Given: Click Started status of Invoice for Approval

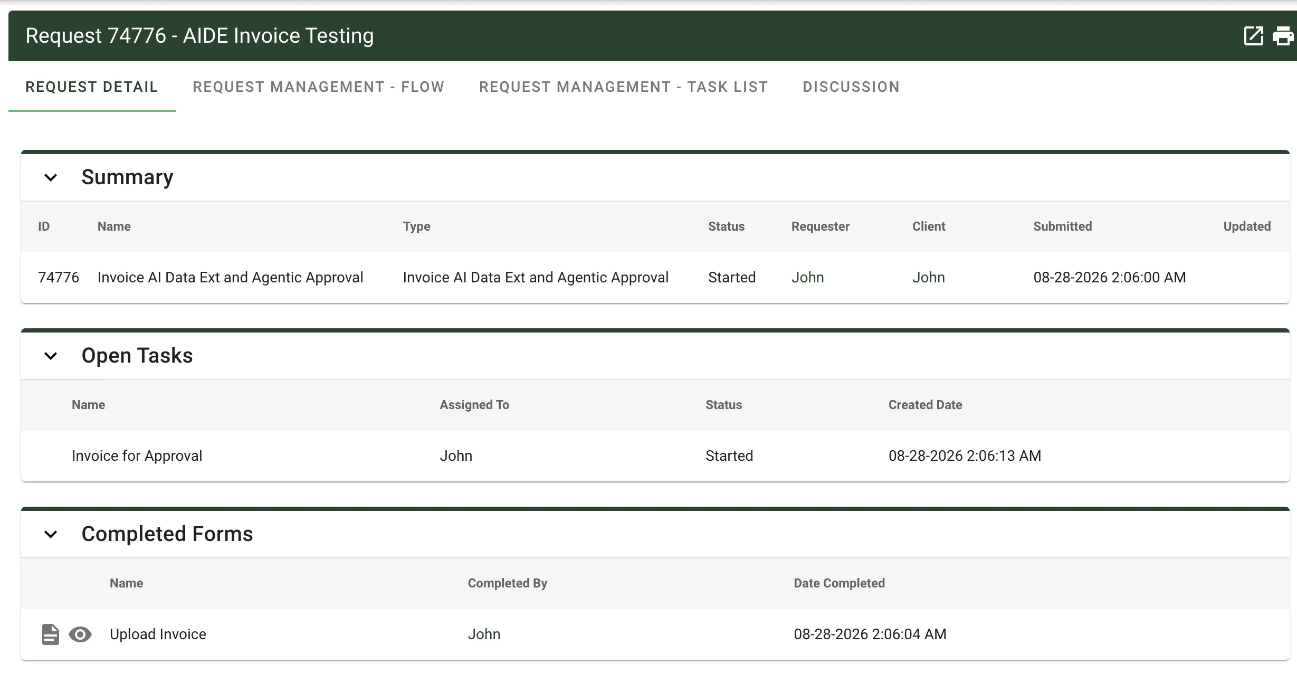Looking at the screenshot, I should pyautogui.click(x=729, y=456).
